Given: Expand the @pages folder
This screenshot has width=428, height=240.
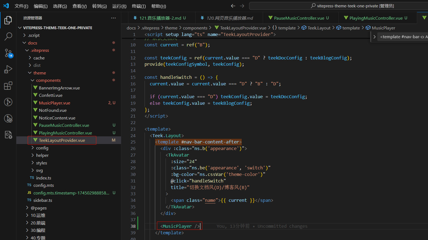Looking at the screenshot, I should point(27,208).
